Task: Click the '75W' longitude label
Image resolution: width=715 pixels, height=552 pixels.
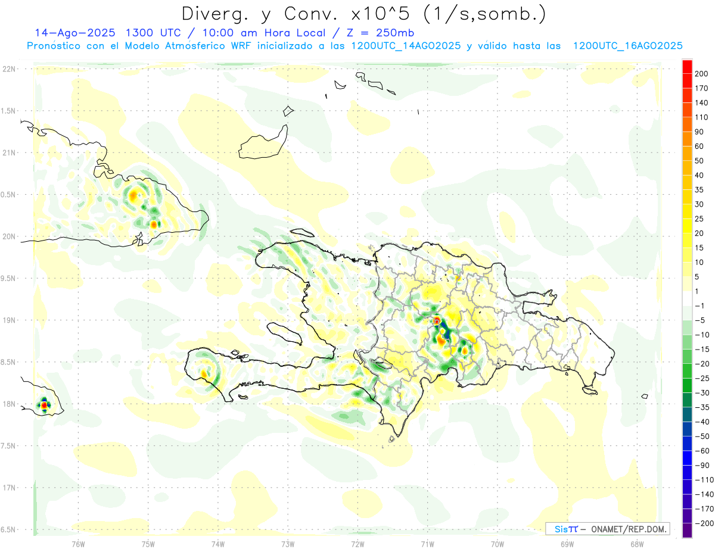Action: tap(148, 544)
